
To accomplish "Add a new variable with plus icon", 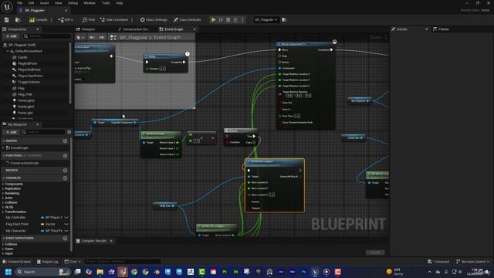I will (65, 178).
